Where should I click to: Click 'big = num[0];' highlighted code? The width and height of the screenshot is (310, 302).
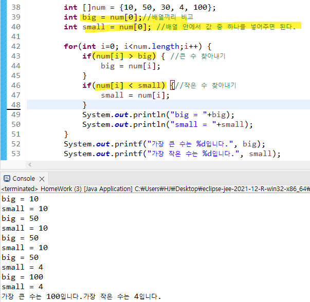pyautogui.click(x=112, y=17)
